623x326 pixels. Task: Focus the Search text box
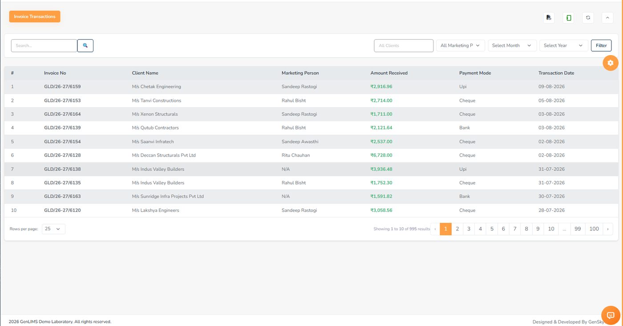[x=44, y=46]
